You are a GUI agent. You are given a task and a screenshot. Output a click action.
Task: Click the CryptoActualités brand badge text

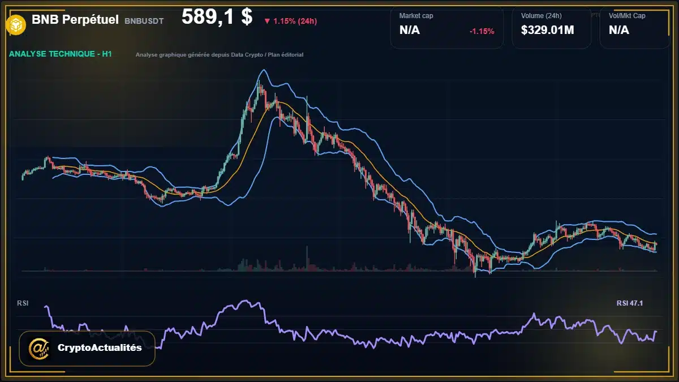click(x=100, y=348)
